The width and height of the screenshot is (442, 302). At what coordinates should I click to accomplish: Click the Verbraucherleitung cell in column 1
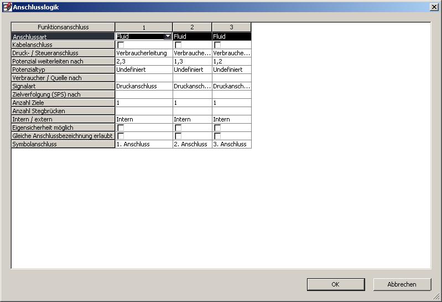click(144, 53)
